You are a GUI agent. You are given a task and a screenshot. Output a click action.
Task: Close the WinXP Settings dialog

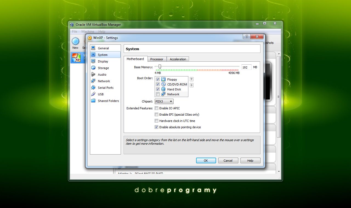click(x=257, y=36)
